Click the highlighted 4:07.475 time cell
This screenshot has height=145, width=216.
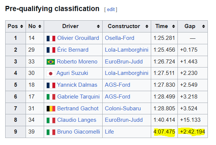pyautogui.click(x=165, y=132)
